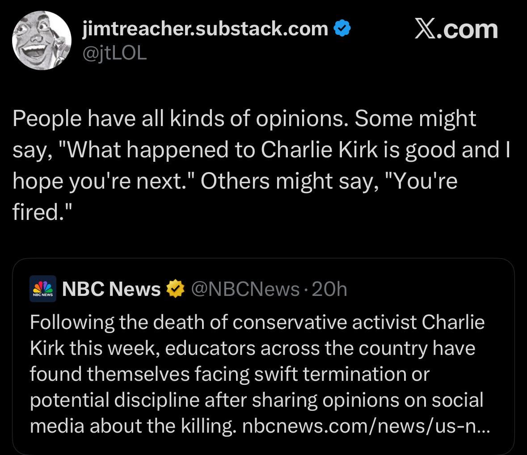
Task: Open the nbcnews.com/news/us-n... article link
Action: click(366, 426)
